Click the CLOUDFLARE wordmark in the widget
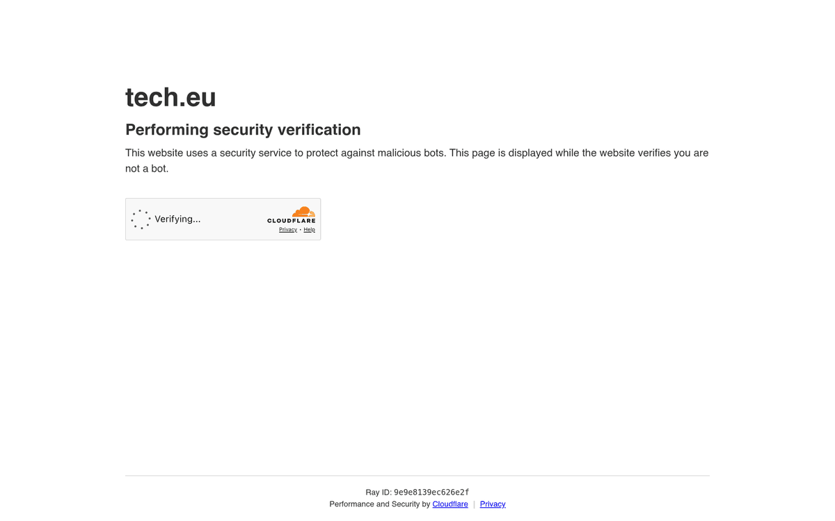Screen dimensions: 835x521 coord(291,220)
